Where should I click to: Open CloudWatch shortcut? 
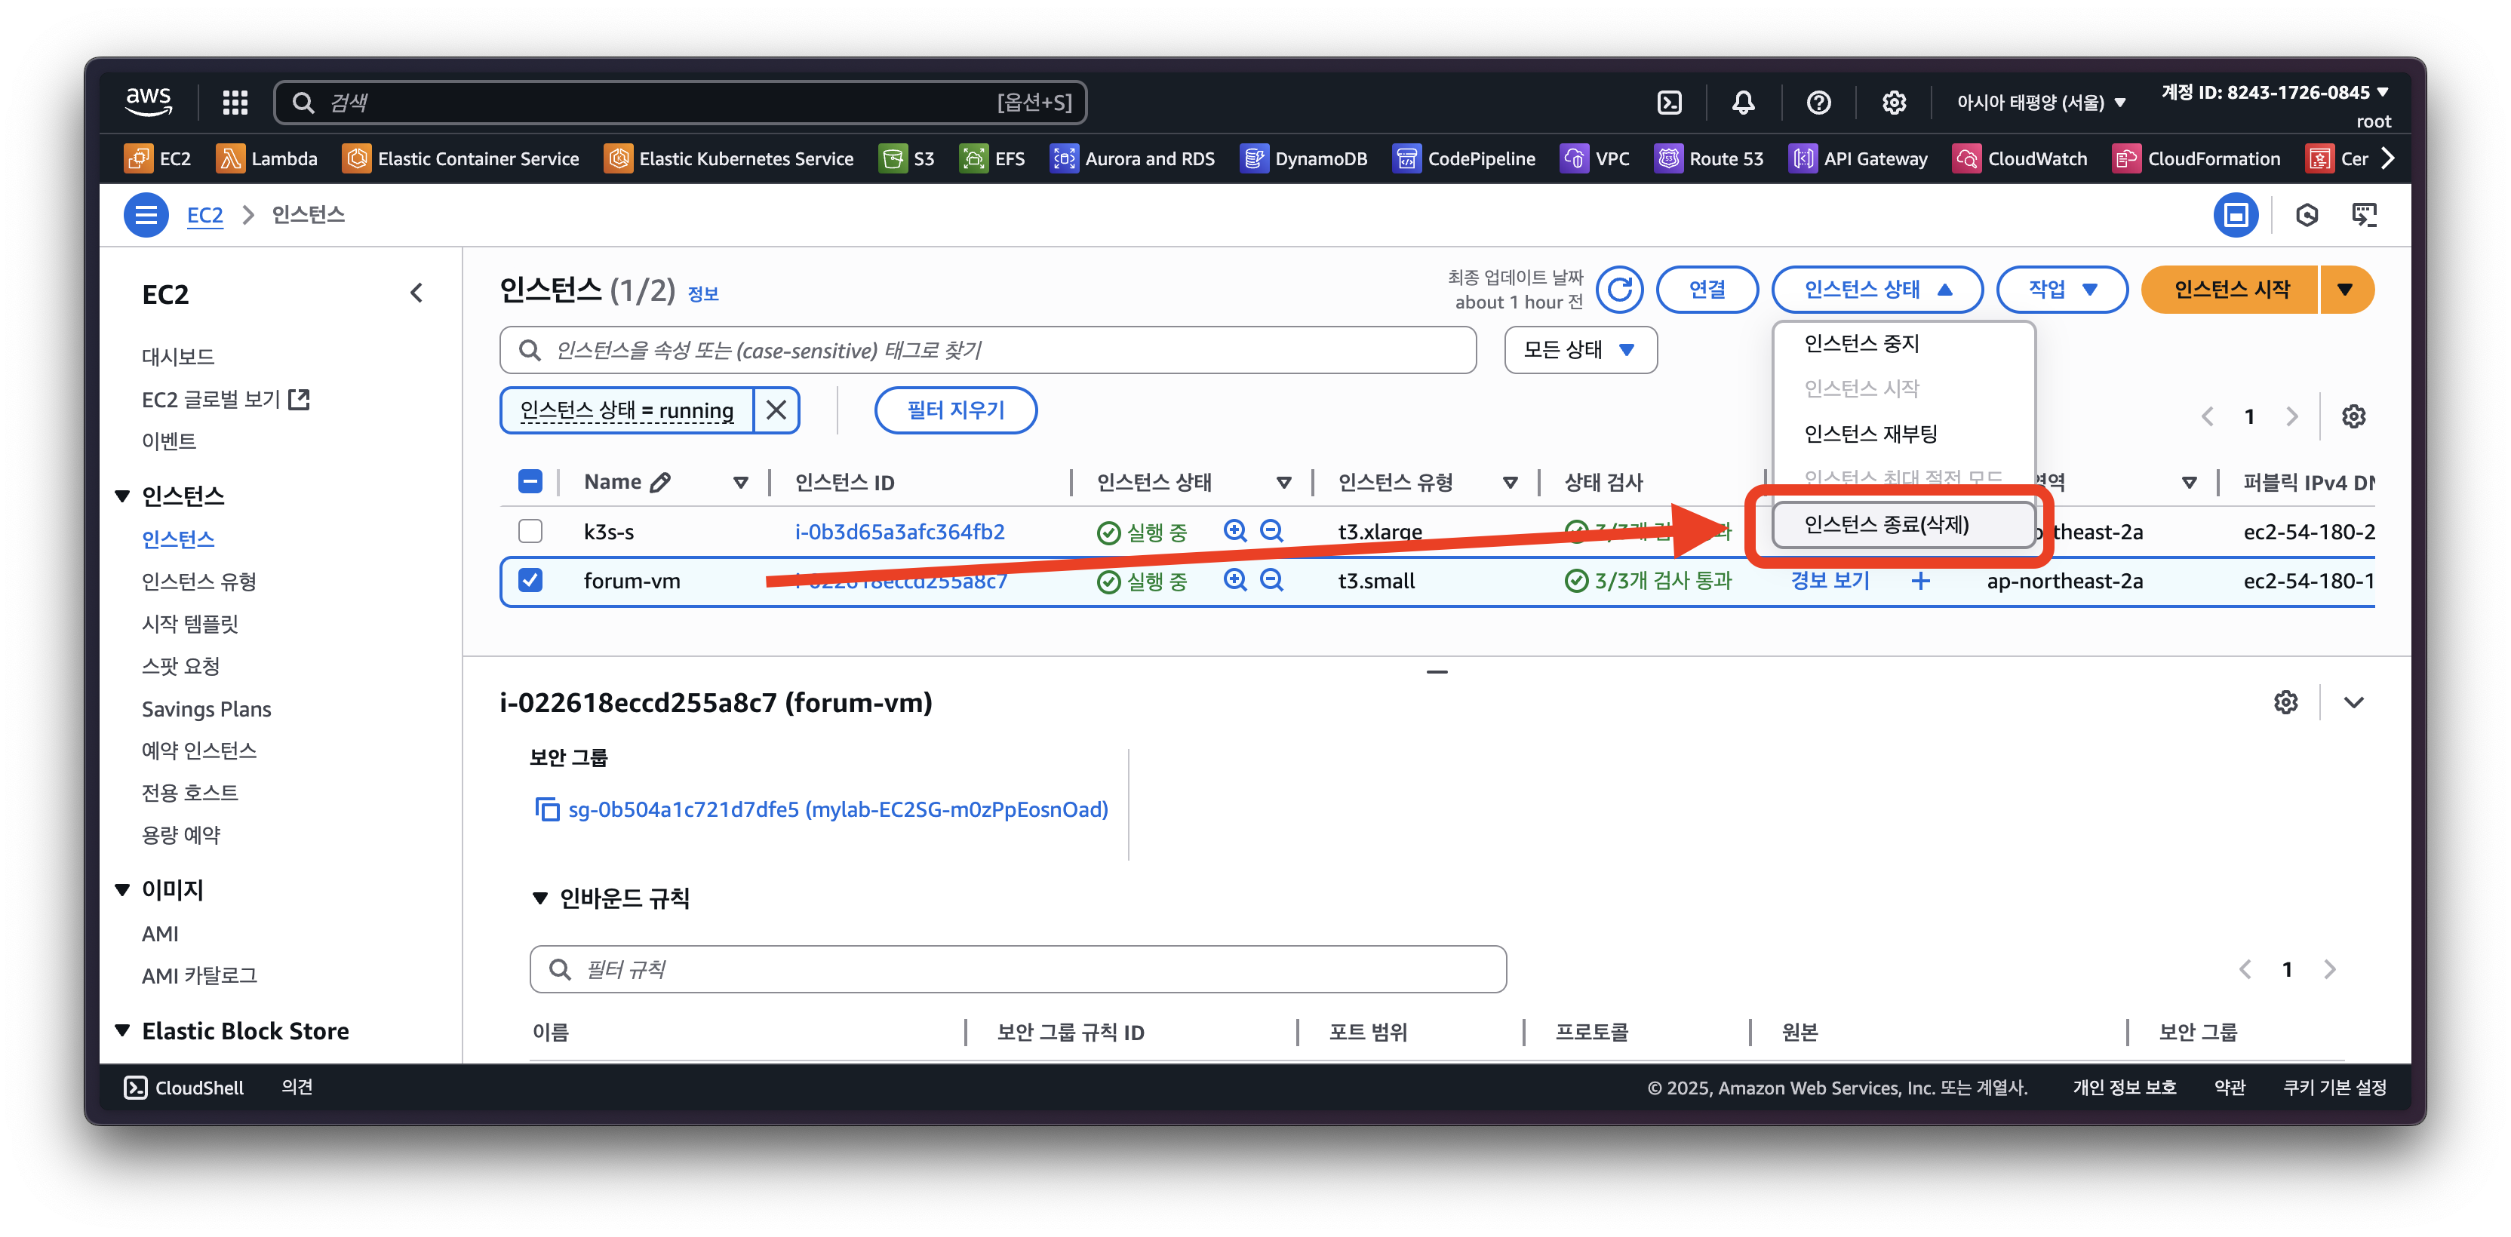(x=2021, y=158)
